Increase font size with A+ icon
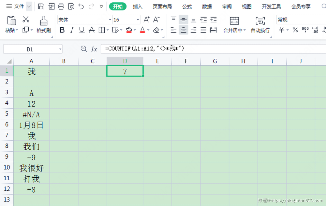Screen dimensions: 326x206 click(147, 20)
